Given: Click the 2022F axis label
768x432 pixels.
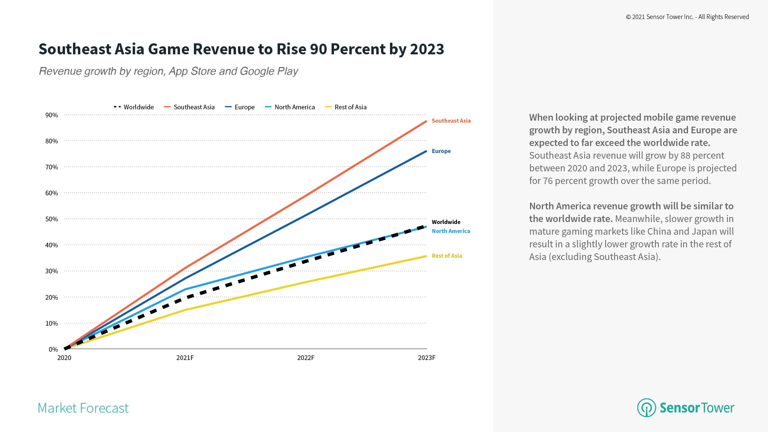Looking at the screenshot, I should (306, 358).
